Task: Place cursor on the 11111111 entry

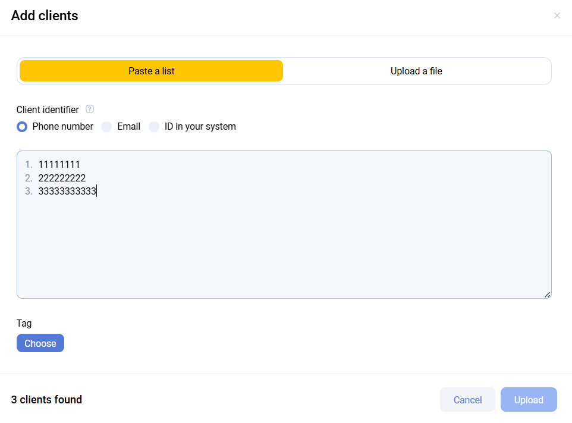Action: click(x=59, y=165)
